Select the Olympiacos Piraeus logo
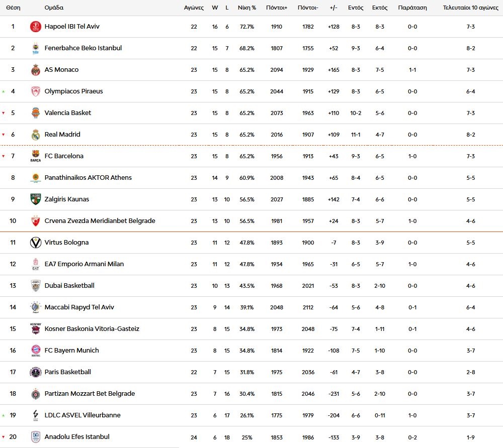Viewport: 503px width, 448px height. tap(35, 91)
